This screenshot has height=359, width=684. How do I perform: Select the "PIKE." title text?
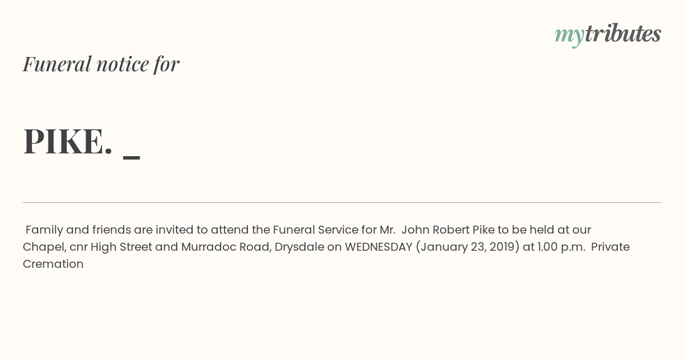(x=67, y=141)
